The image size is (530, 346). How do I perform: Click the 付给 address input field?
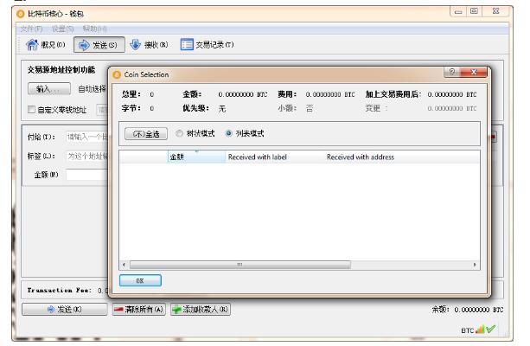[x=86, y=137]
